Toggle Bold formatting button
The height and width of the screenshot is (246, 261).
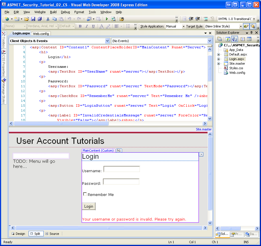click(80, 26)
